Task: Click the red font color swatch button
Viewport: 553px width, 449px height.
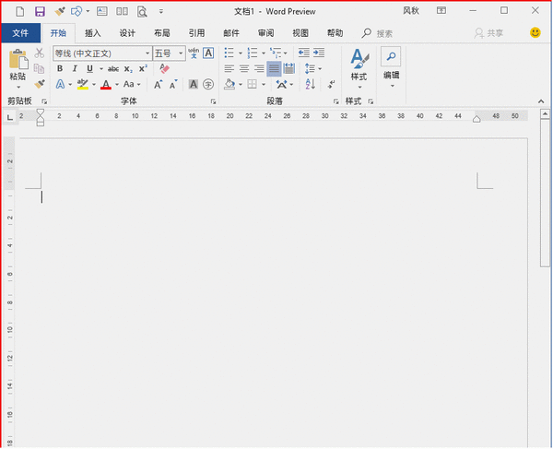Action: [105, 85]
